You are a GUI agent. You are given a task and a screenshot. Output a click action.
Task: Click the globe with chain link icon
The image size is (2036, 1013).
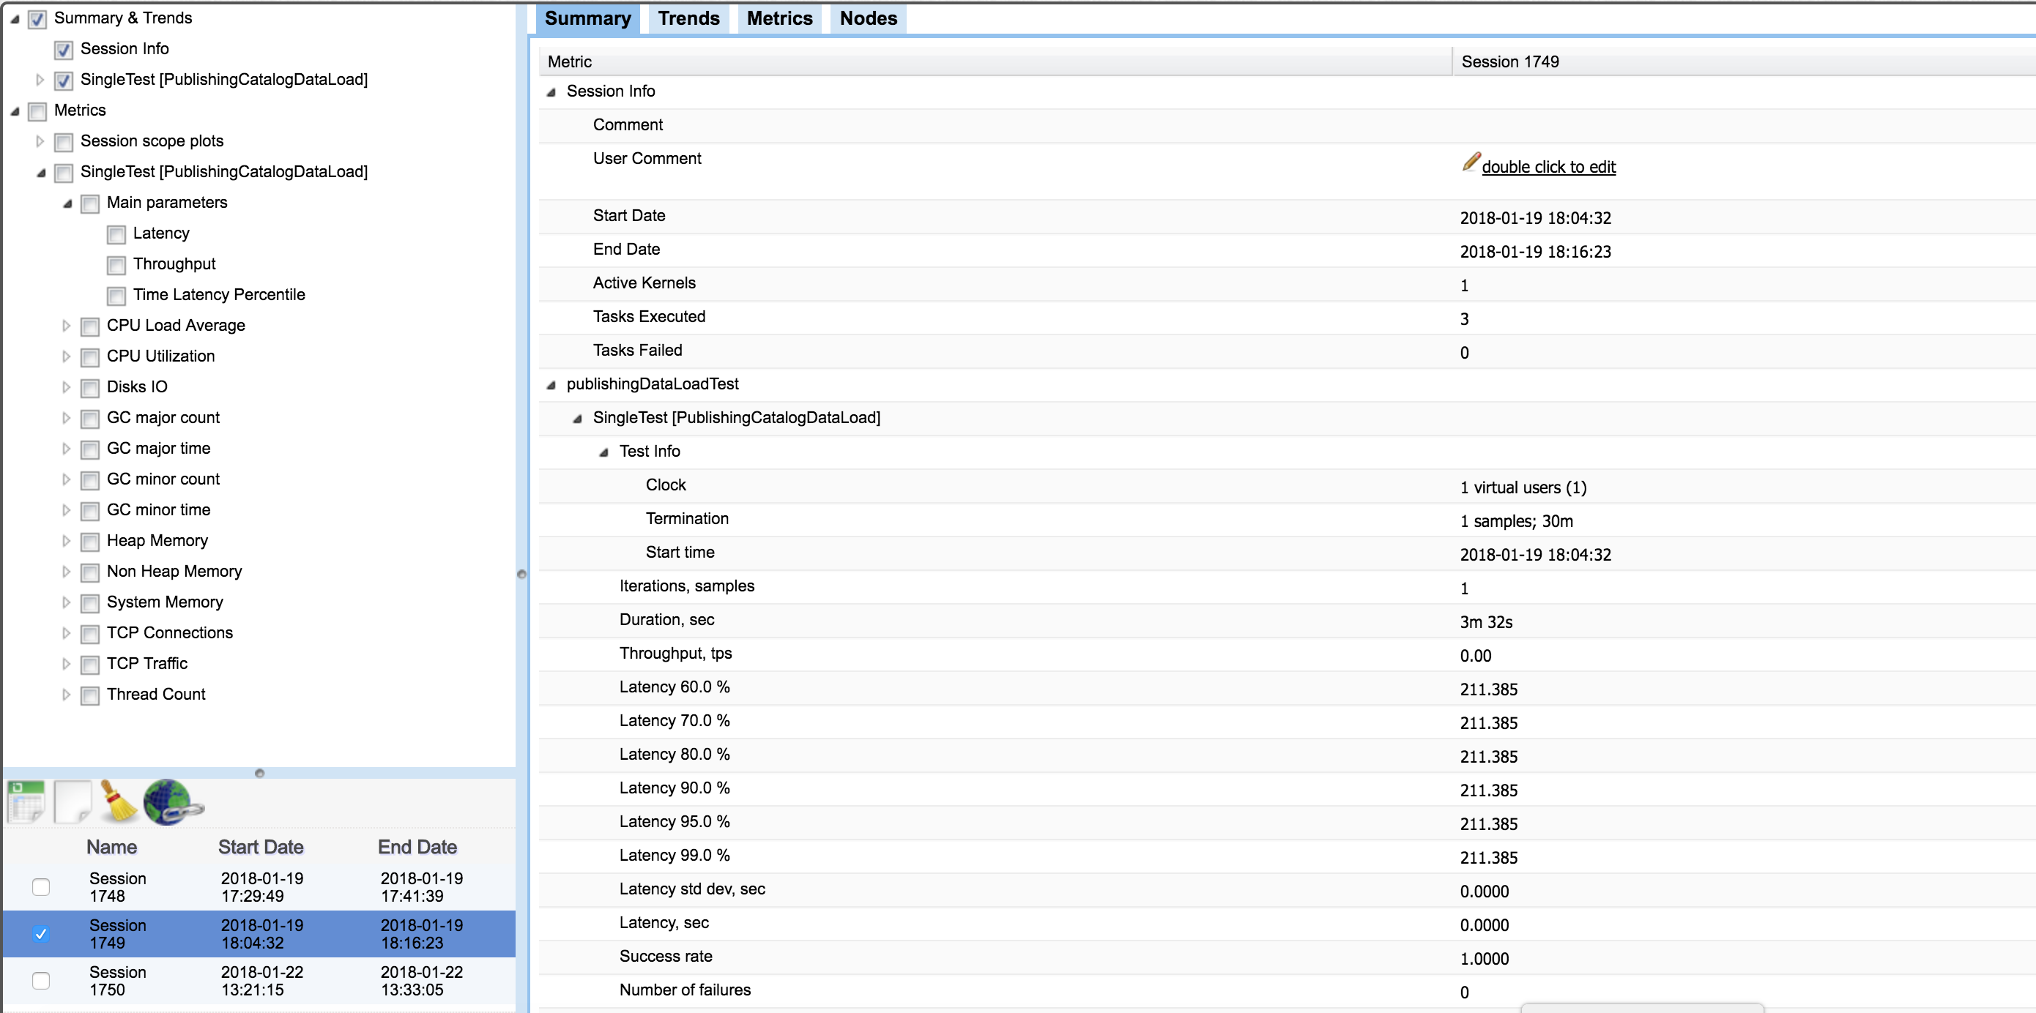coord(172,802)
